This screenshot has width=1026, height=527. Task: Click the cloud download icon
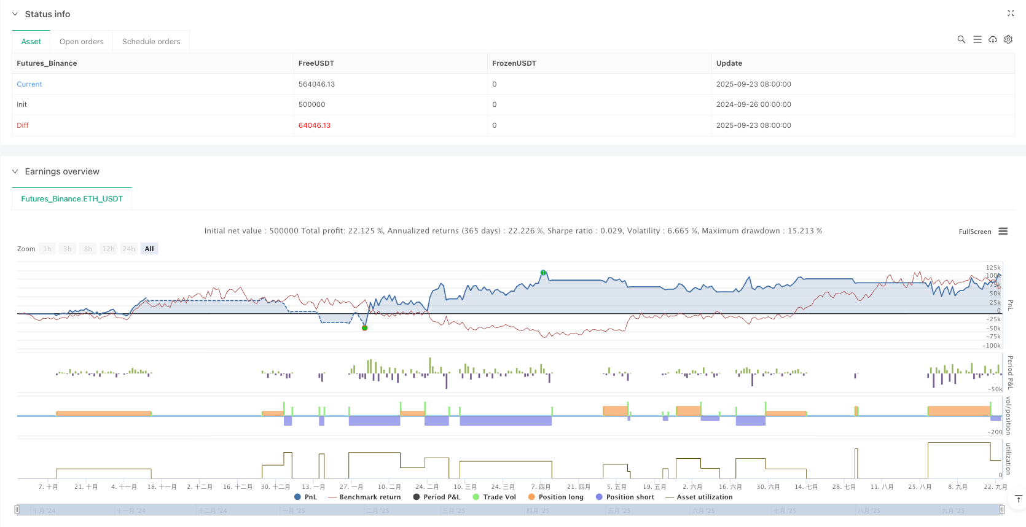pyautogui.click(x=993, y=39)
